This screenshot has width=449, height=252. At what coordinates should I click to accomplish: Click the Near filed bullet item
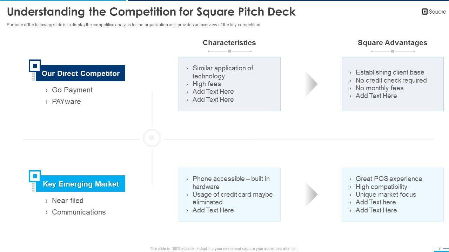68,201
